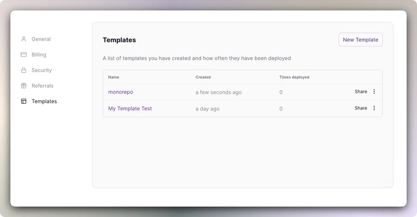Go to the Billing section
Screen dimensions: 417x217
click(39, 54)
